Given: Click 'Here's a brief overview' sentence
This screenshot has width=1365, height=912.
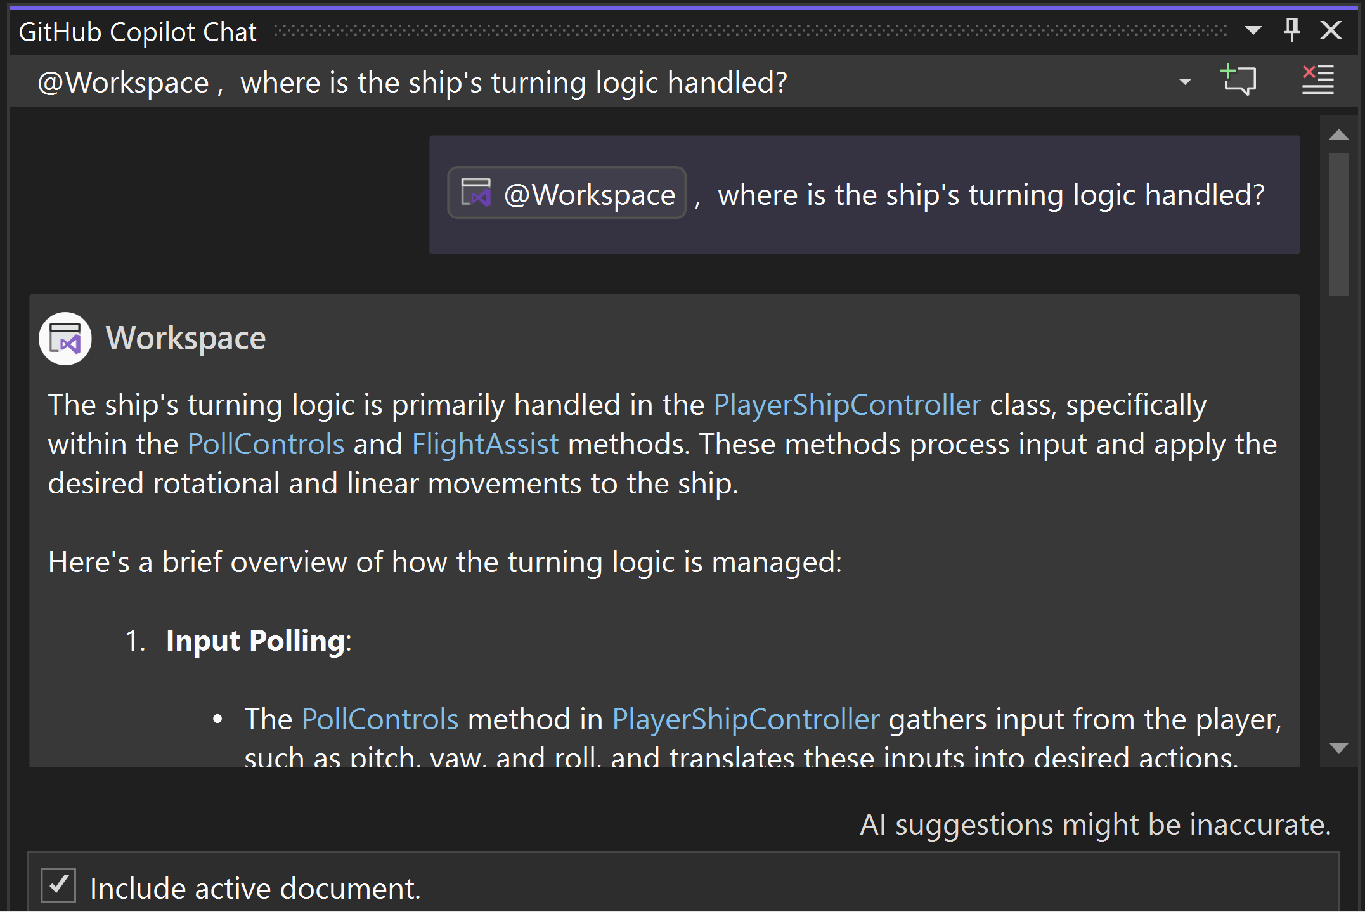Looking at the screenshot, I should coord(445,562).
